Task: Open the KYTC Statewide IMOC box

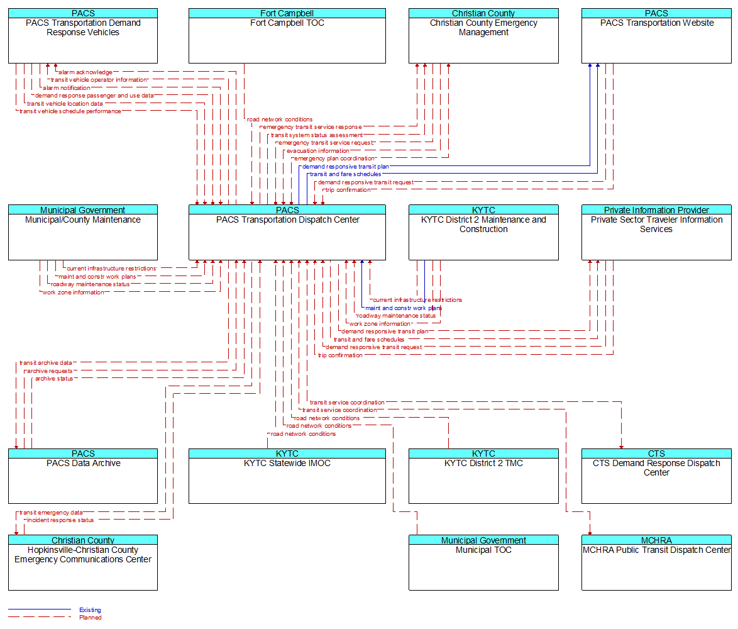Action: (287, 476)
